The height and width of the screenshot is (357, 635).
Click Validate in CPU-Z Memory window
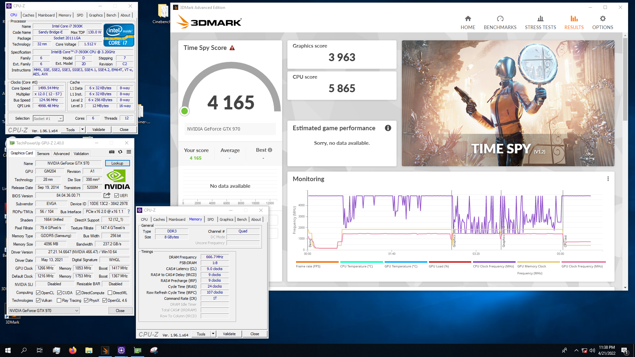pyautogui.click(x=229, y=334)
